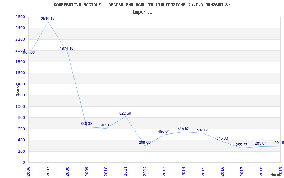The height and width of the screenshot is (178, 284).
Task: Click y-axis tick 2600
Action: (x=20, y=17)
